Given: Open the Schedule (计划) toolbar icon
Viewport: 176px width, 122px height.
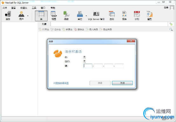Looking at the screenshot, I should (137, 16).
